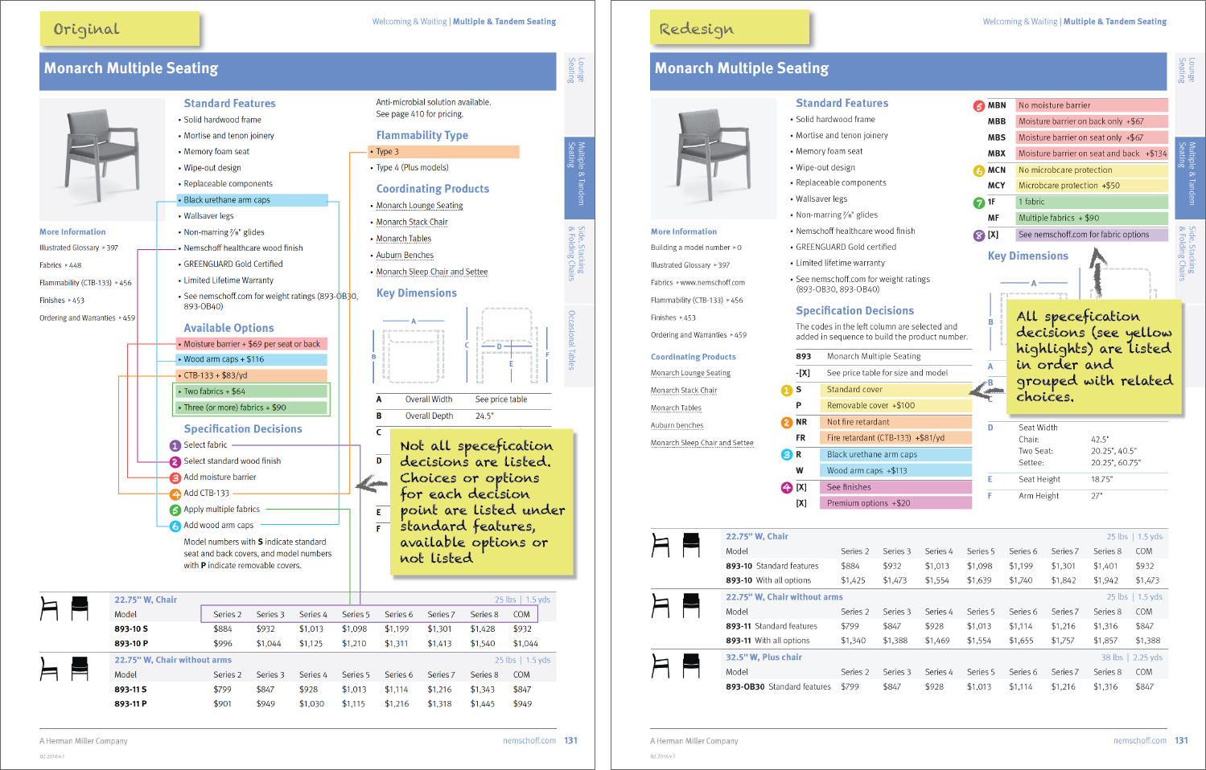This screenshot has height=770, width=1206.
Task: Click outline chair icon beside Original 893-10 S row
Action: 49,608
